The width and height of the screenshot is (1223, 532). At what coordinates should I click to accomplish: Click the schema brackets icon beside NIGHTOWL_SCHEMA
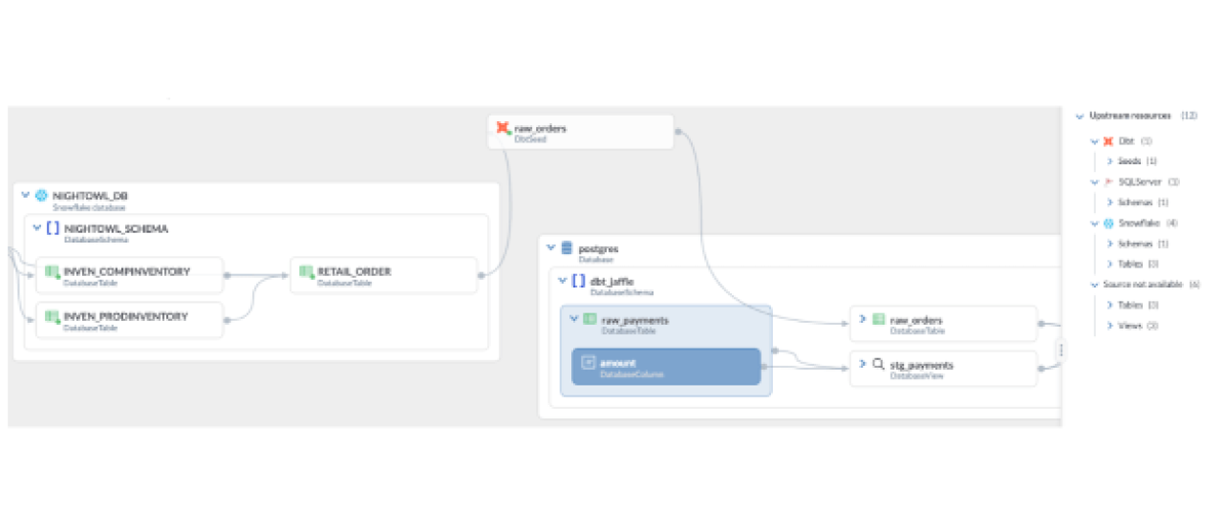(53, 228)
